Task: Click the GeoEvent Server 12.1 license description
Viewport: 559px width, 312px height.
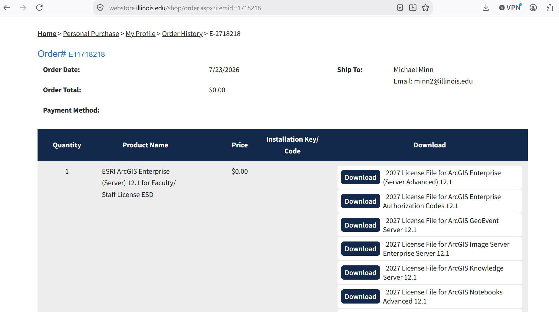Action: coord(441,225)
